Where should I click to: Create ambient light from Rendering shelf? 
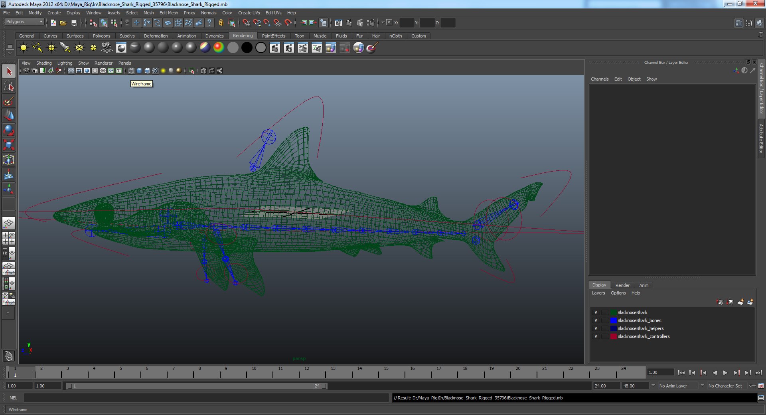pos(24,48)
